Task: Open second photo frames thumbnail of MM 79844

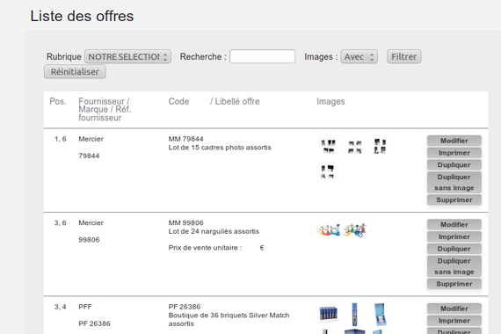Action: point(355,147)
